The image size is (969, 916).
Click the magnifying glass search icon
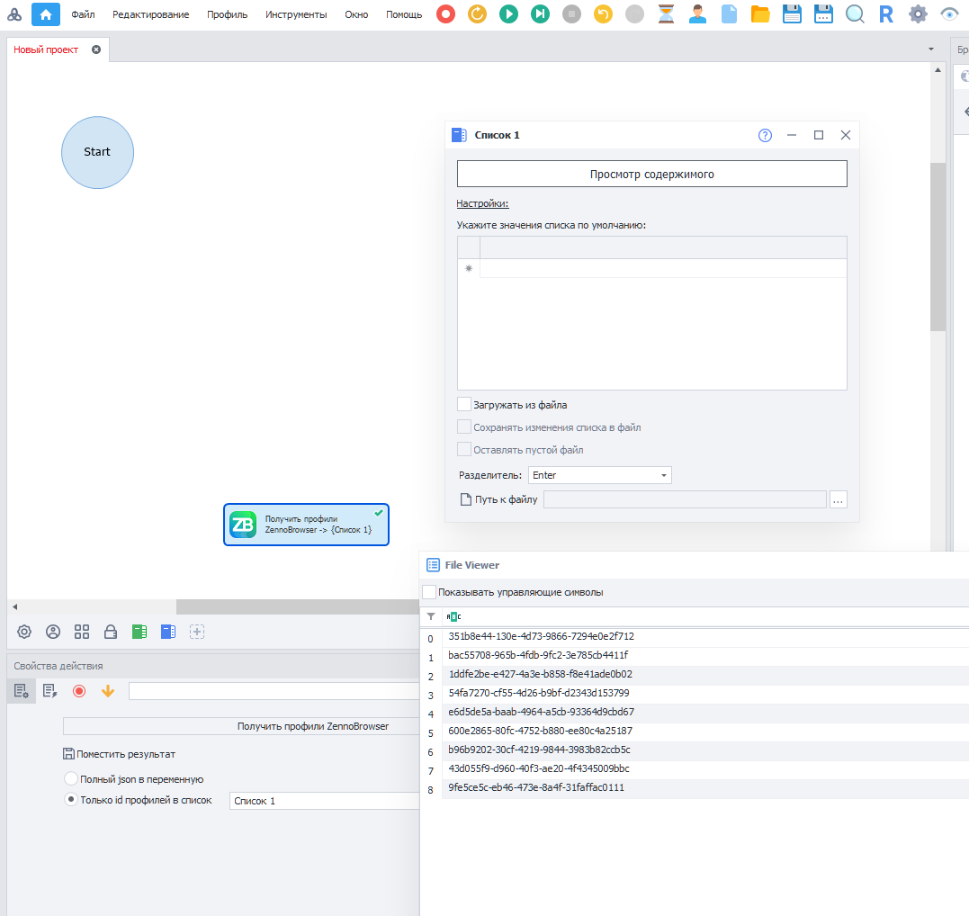click(855, 14)
